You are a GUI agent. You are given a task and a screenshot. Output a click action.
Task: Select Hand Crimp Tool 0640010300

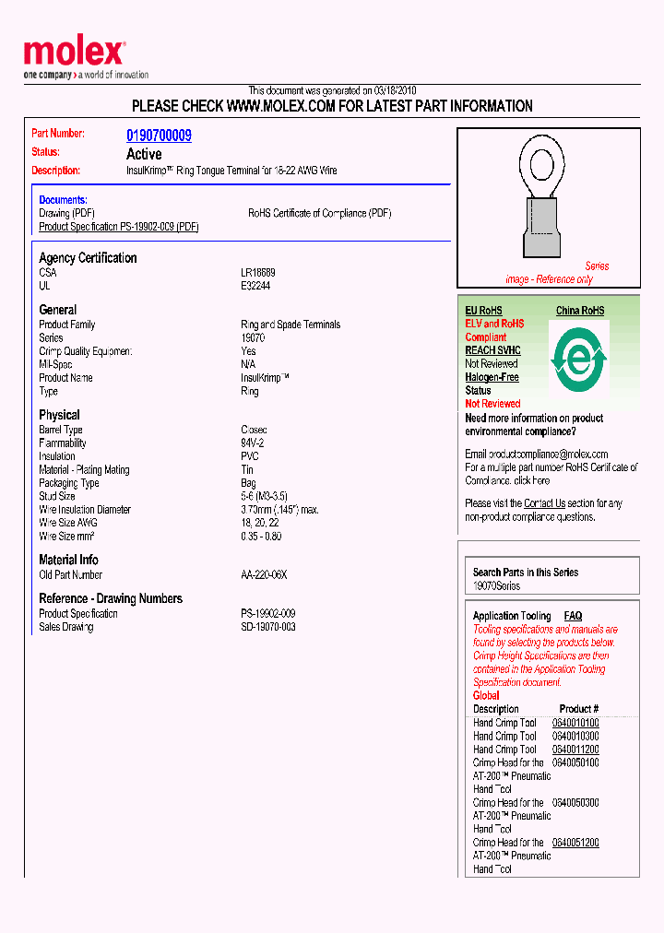tap(575, 737)
